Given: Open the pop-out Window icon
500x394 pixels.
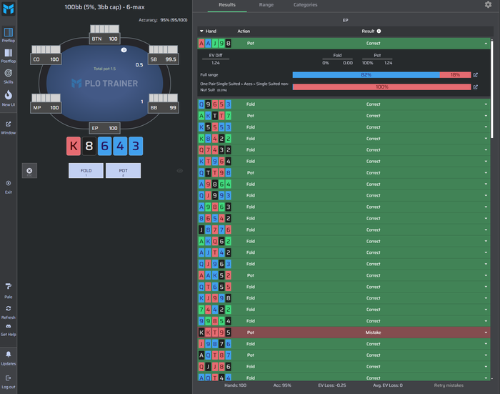Looking at the screenshot, I should click(x=9, y=124).
